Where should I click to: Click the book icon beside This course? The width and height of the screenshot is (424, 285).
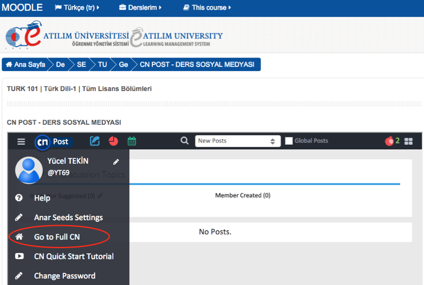(x=187, y=8)
